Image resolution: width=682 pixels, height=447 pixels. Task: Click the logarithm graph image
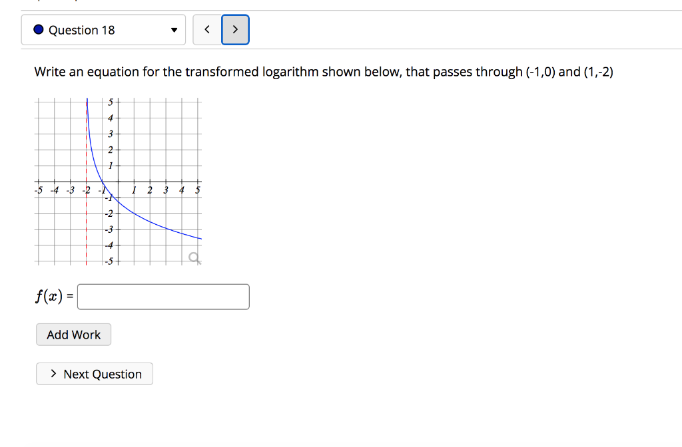coord(117,180)
